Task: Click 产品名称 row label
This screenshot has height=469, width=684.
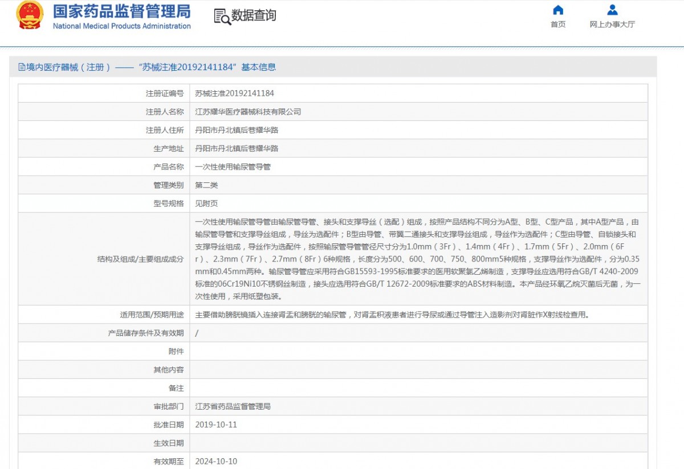Action: (x=169, y=167)
